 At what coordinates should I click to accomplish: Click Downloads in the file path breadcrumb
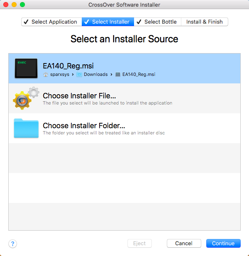95,75
